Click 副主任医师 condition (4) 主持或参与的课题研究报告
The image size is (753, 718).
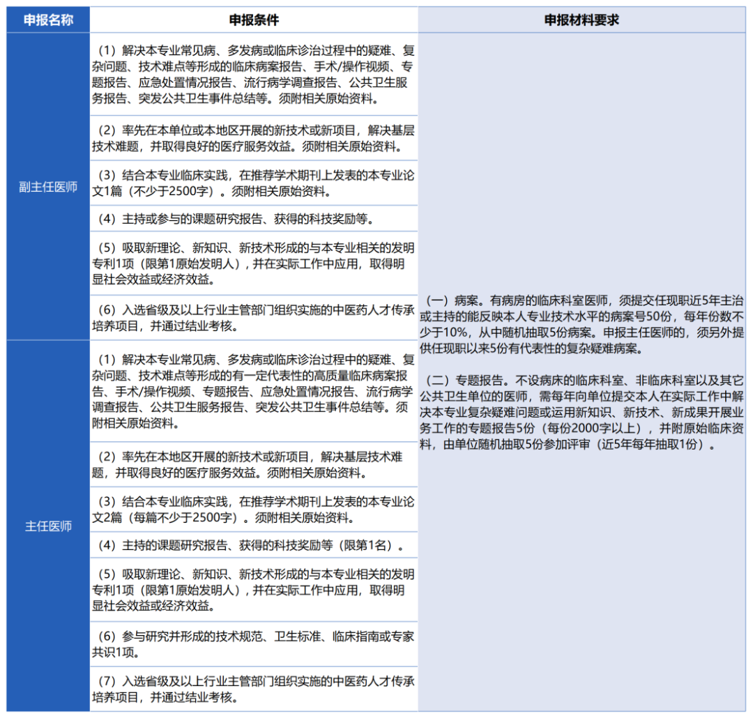click(254, 218)
